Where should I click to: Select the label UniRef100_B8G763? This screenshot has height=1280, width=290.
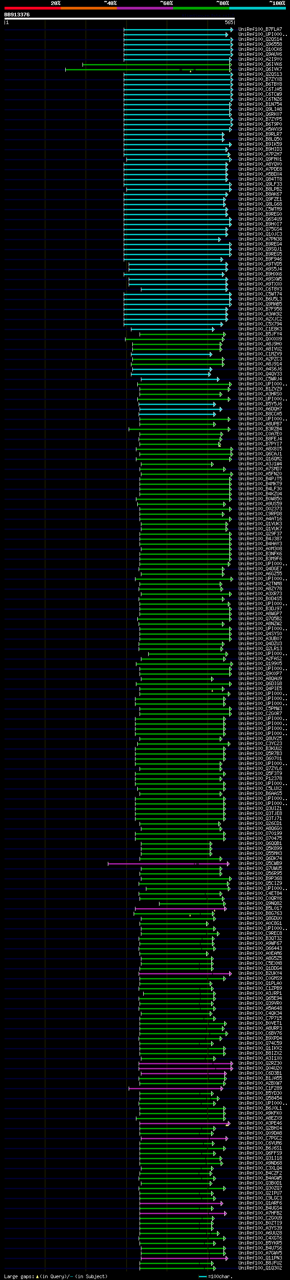point(260,913)
